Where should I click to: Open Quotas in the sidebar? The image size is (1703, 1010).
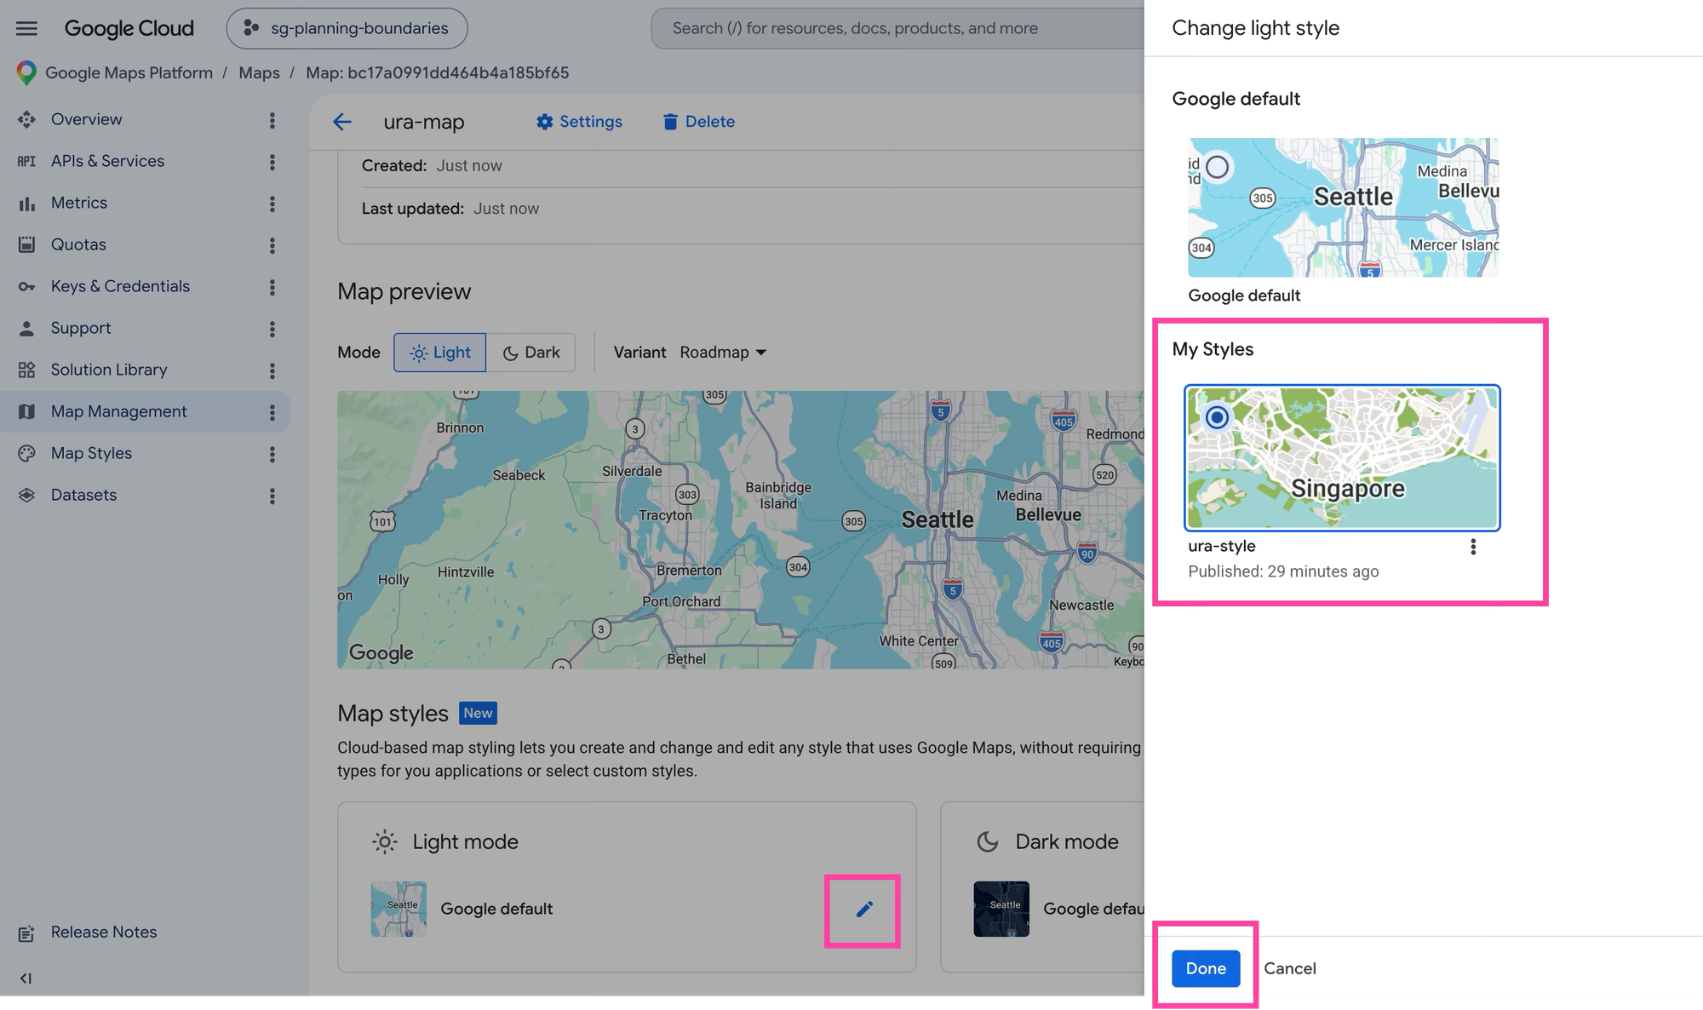[x=78, y=244]
